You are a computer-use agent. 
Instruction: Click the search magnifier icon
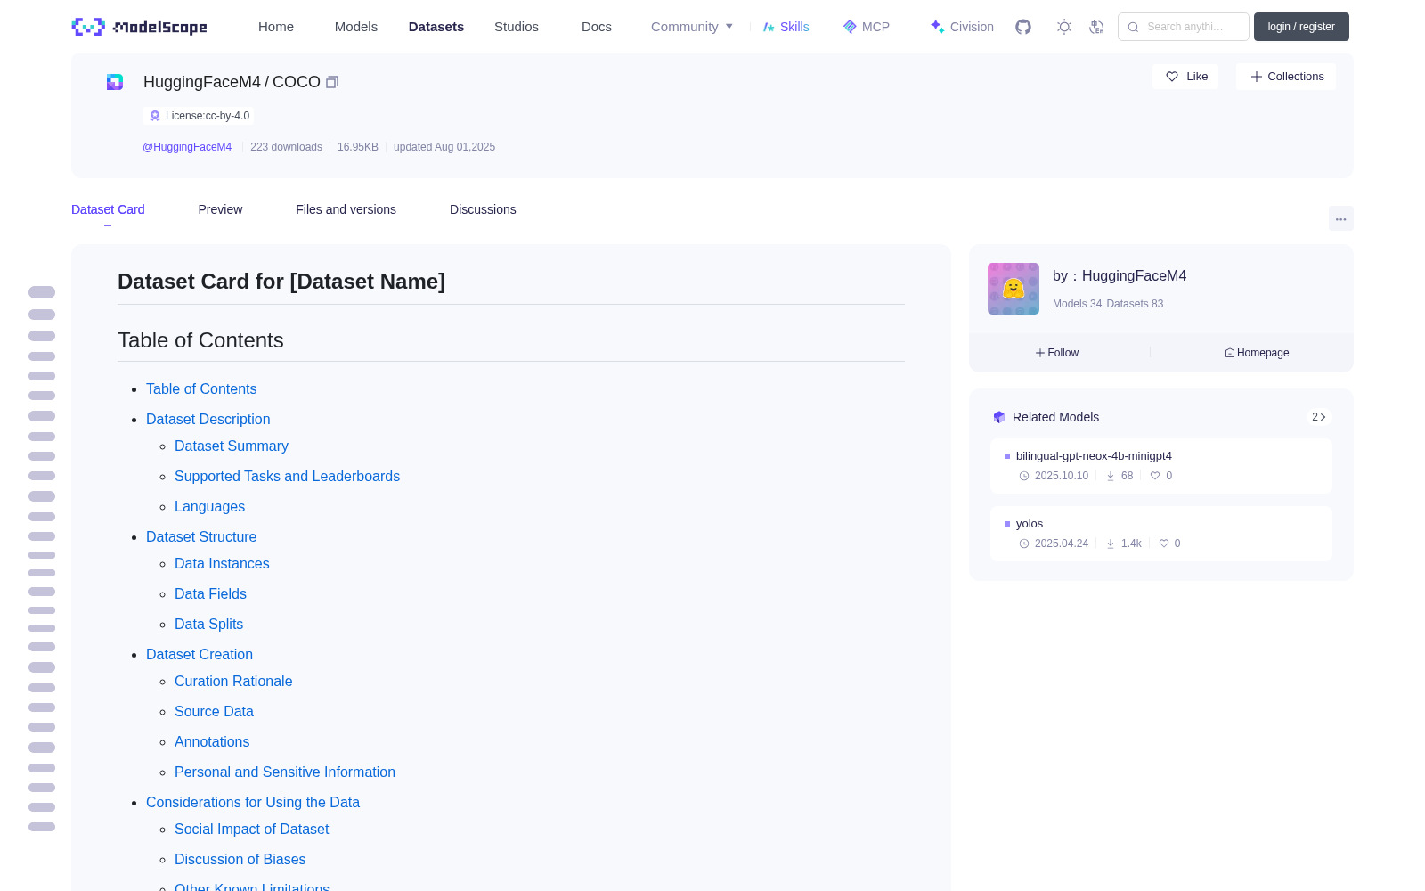click(1134, 27)
